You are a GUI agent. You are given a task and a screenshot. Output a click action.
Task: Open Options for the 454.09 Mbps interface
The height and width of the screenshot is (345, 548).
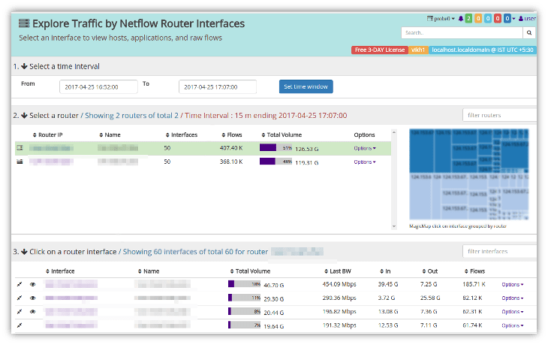click(513, 284)
